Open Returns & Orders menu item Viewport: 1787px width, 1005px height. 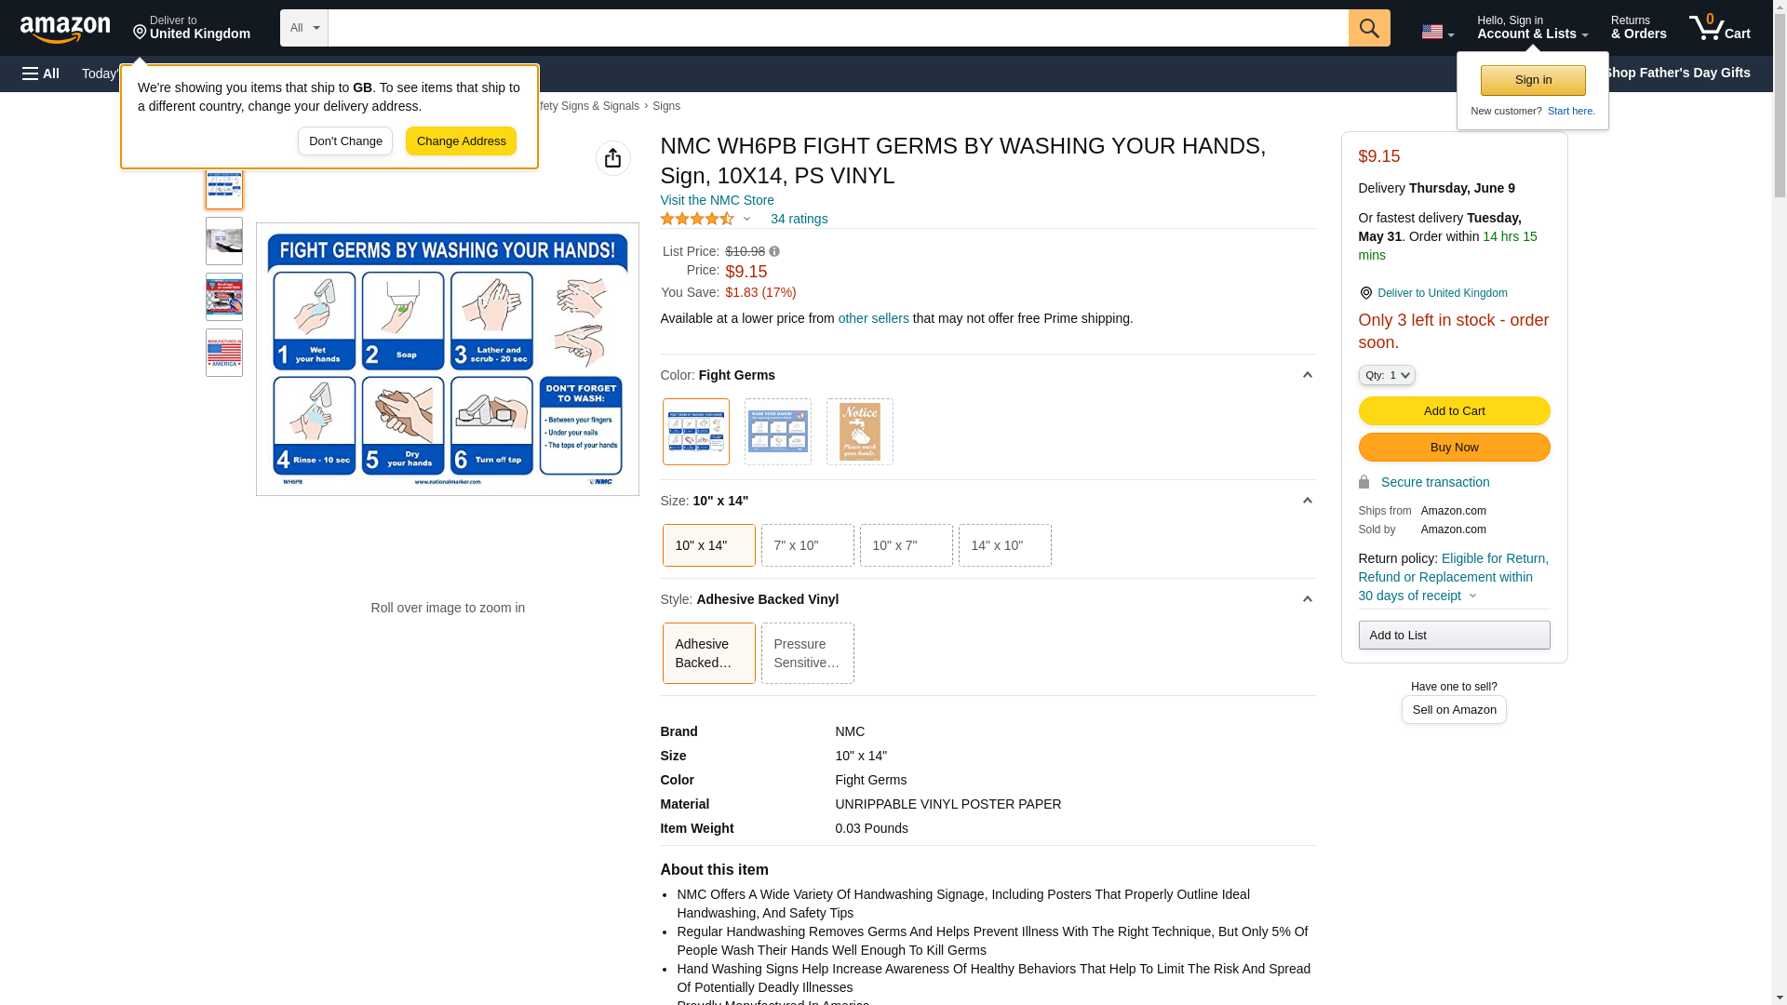[1638, 28]
